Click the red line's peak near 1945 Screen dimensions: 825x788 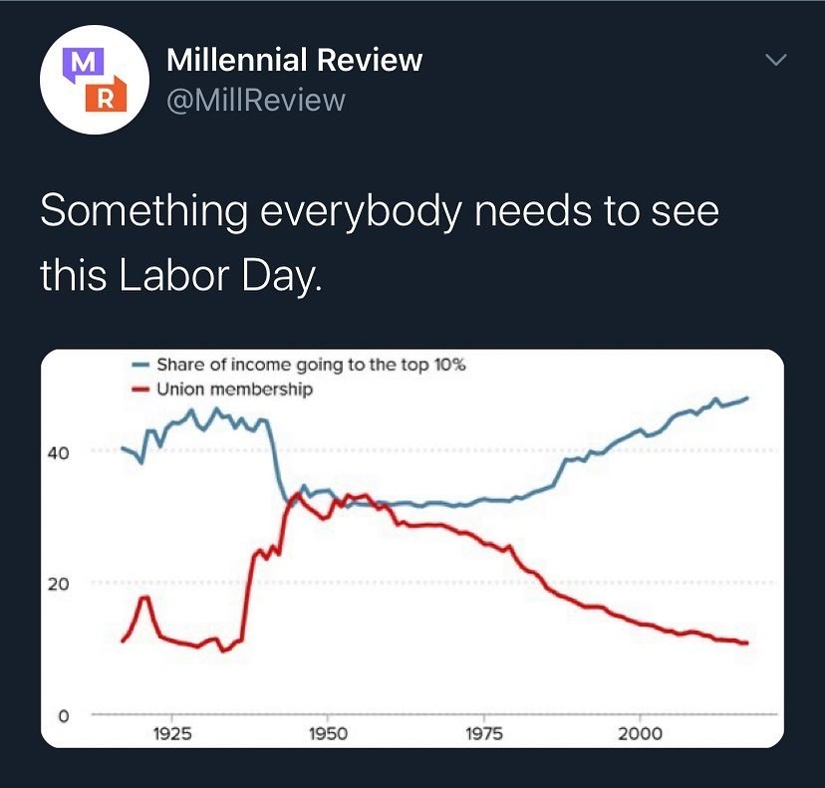[x=297, y=494]
